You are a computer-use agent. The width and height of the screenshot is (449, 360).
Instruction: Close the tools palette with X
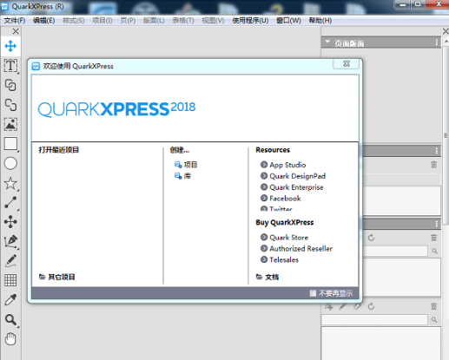click(x=16, y=31)
